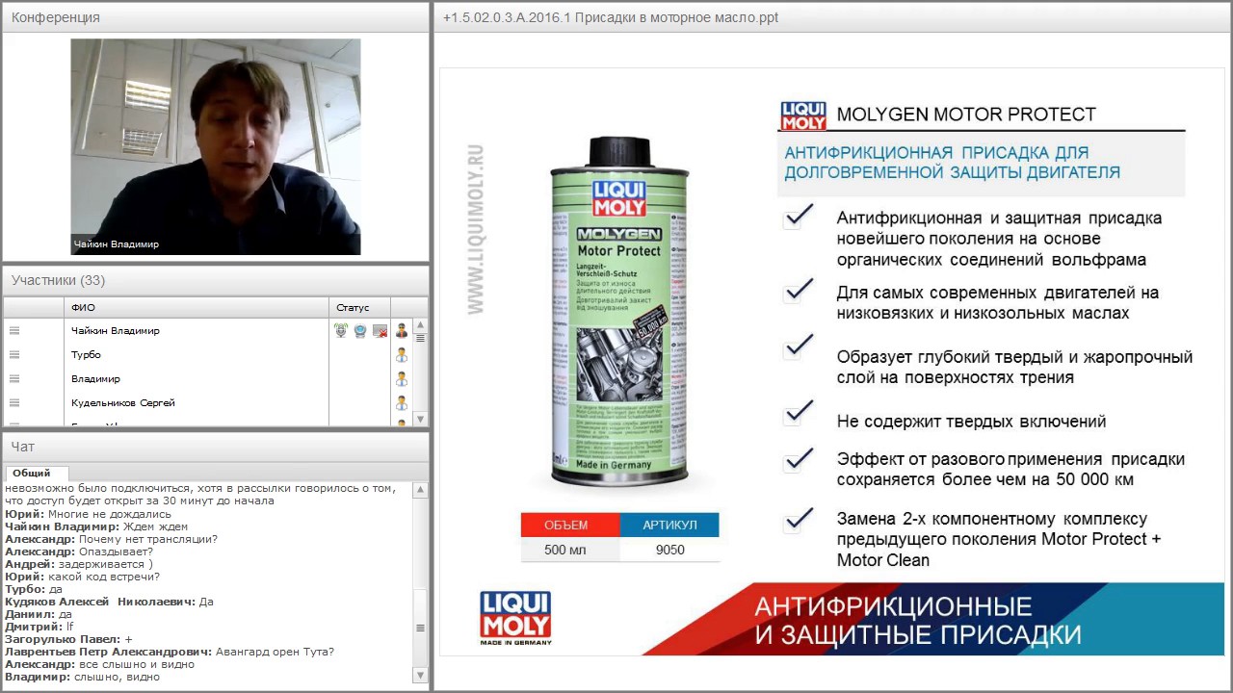Viewport: 1233px width, 693px height.
Task: Click the user role icon for Кудельников Сергей
Action: [402, 403]
